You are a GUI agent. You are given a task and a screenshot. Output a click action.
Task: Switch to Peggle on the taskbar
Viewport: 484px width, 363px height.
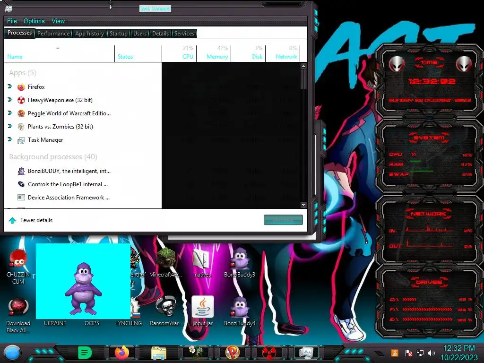233,353
